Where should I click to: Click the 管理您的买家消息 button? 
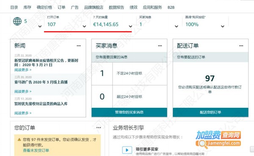(129, 112)
